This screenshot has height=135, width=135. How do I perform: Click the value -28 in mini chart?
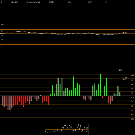(x=87, y=131)
